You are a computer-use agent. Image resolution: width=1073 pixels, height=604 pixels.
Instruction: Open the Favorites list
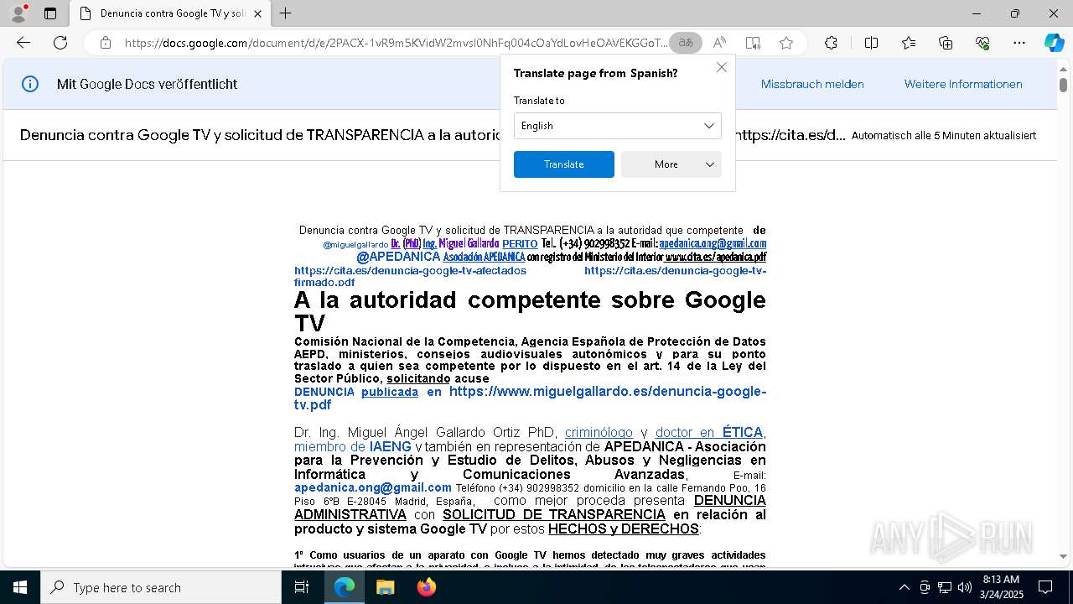[x=909, y=43]
